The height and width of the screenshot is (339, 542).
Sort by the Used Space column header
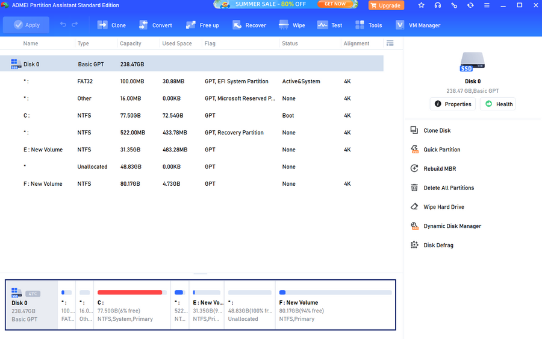click(x=176, y=43)
